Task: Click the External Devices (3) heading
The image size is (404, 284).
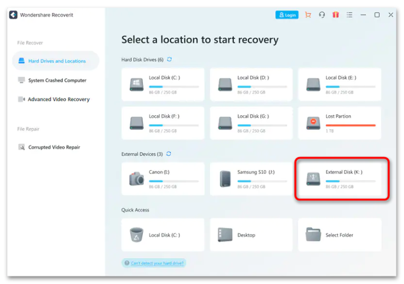Action: tap(142, 154)
